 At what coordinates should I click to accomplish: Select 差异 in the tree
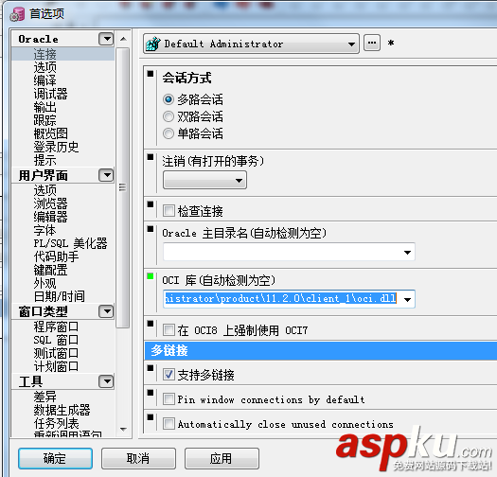tap(45, 397)
